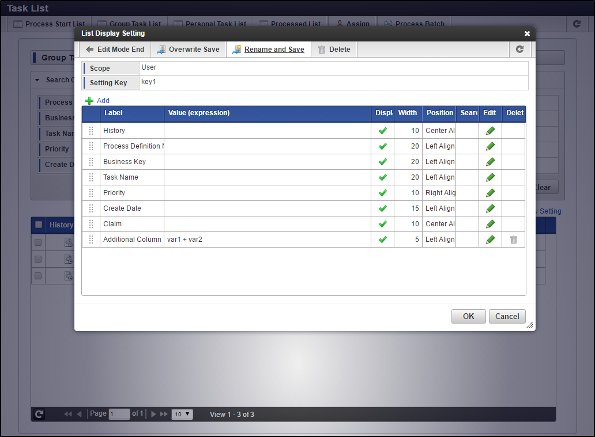Click refresh icon in Task List top bar
This screenshot has width=595, height=437.
[577, 24]
